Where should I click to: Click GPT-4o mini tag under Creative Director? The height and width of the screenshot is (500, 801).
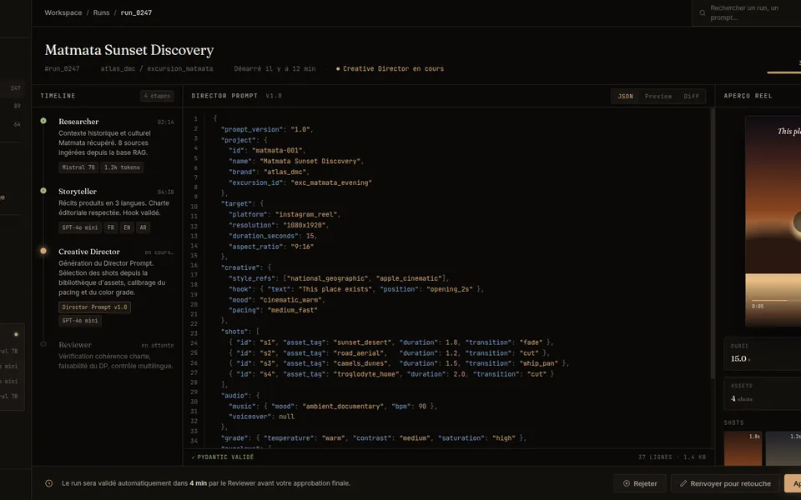(x=80, y=320)
